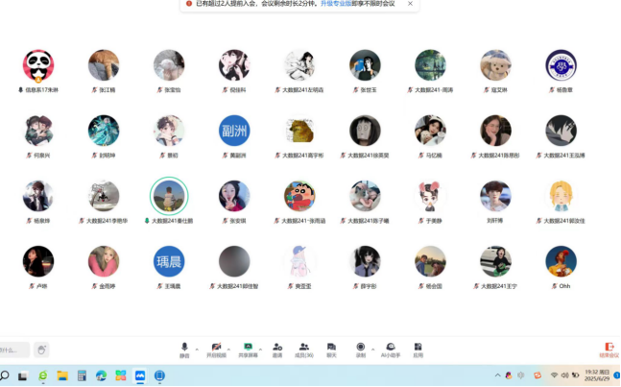Viewport: 621px width, 387px height.
Task: Click the red leave meeting icon
Action: (609, 348)
